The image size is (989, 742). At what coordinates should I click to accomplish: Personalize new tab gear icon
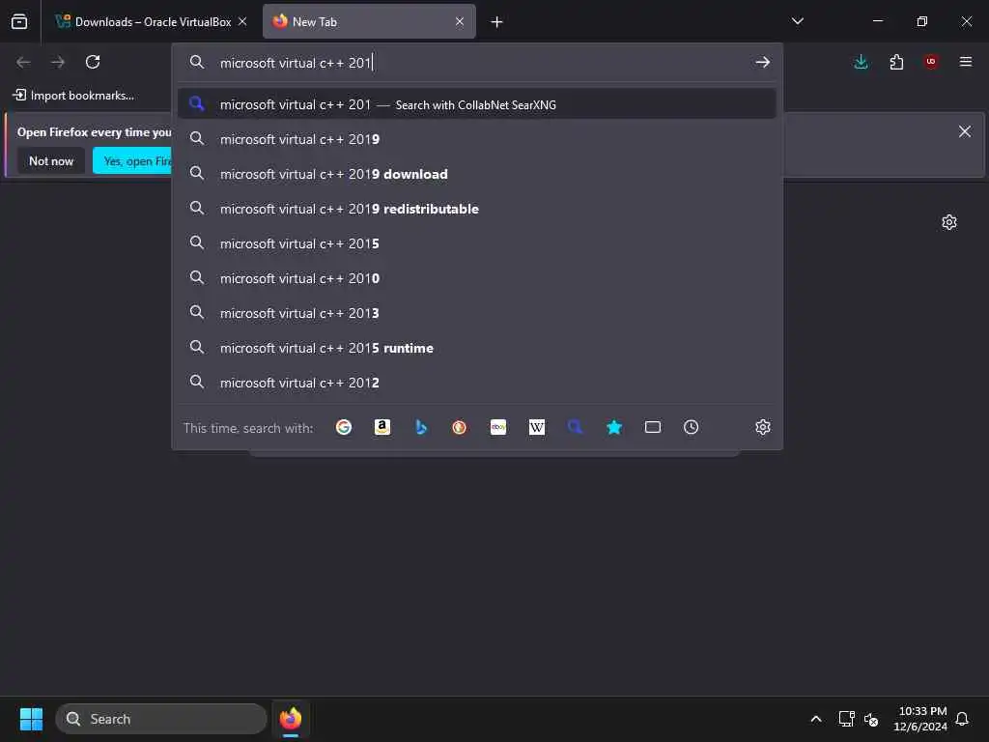coord(949,222)
